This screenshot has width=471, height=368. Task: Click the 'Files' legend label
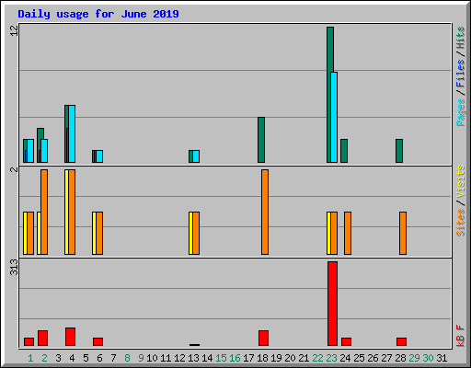[x=461, y=74]
